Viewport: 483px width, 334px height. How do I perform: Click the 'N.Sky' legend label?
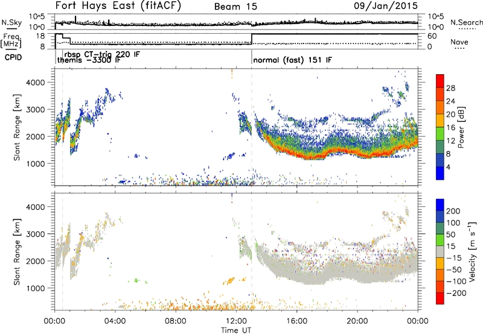(11, 22)
